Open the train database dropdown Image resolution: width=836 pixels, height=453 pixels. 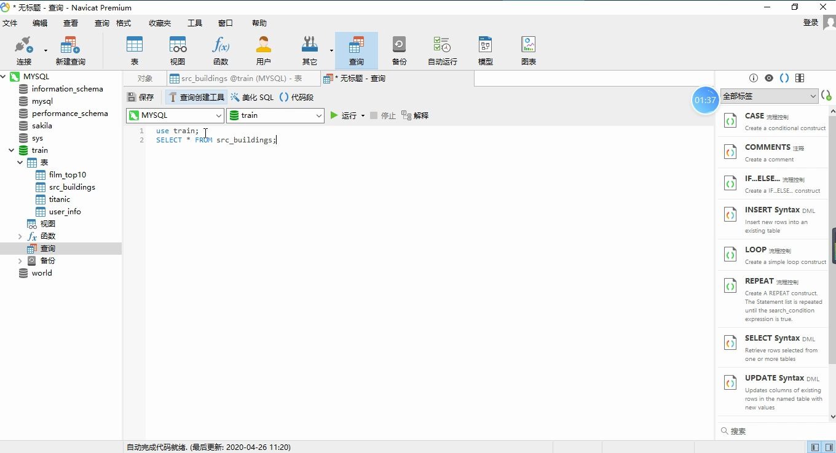click(x=275, y=115)
